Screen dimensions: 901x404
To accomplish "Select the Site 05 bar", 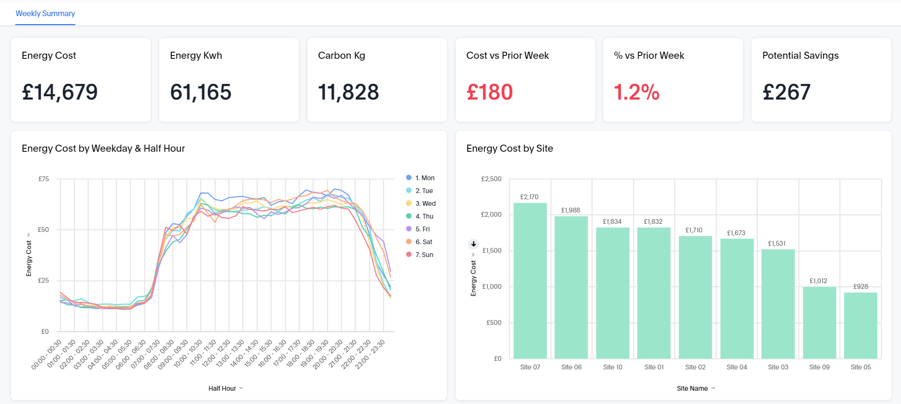I will (x=861, y=325).
